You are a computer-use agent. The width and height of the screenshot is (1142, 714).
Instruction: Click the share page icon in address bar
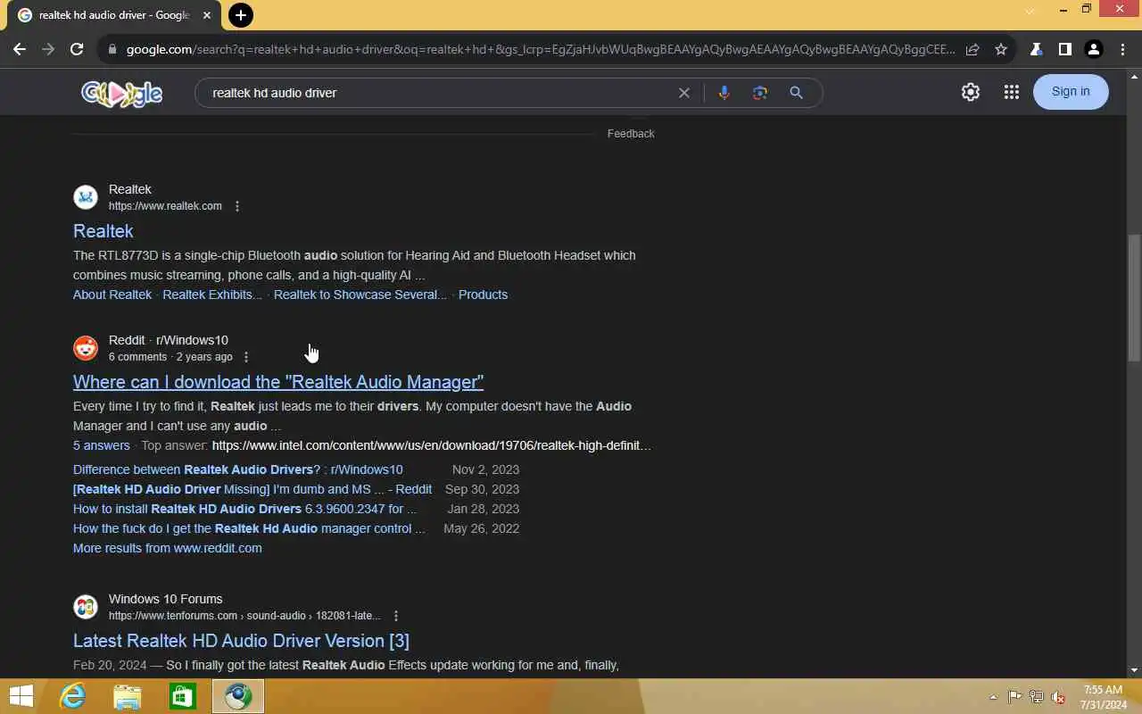(x=972, y=50)
